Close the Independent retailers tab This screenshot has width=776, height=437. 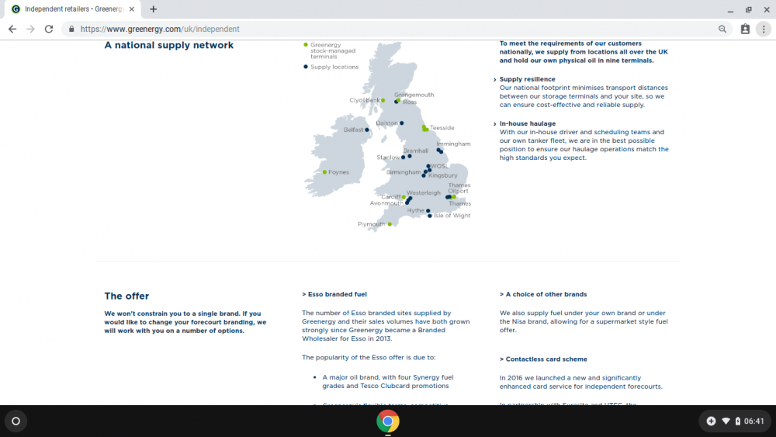[132, 9]
